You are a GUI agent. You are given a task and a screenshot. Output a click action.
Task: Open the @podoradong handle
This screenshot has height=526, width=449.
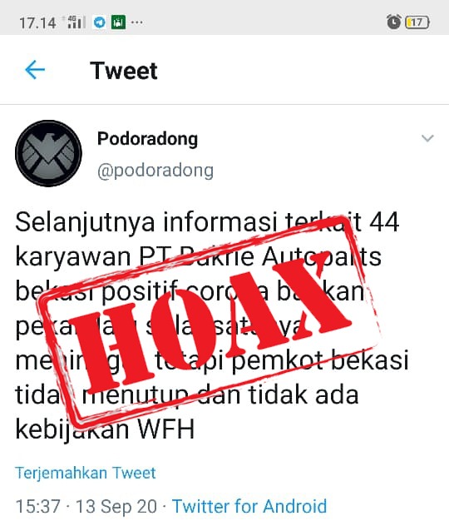(155, 171)
